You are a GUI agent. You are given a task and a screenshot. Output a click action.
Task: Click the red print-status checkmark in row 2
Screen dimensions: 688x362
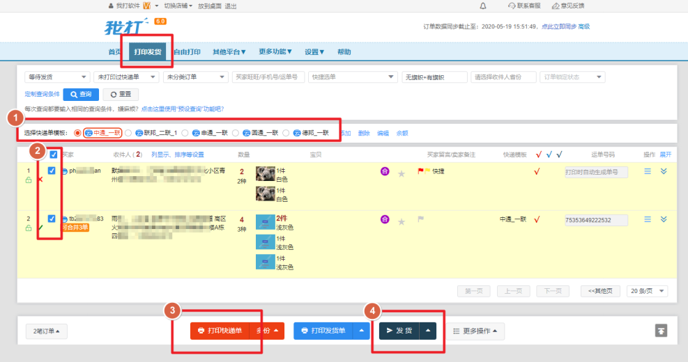tap(537, 219)
